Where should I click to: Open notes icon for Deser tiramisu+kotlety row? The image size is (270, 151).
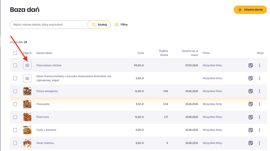pyautogui.click(x=251, y=78)
